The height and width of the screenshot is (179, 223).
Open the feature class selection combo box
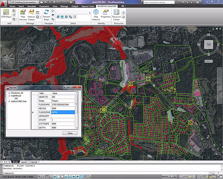coord(74,13)
